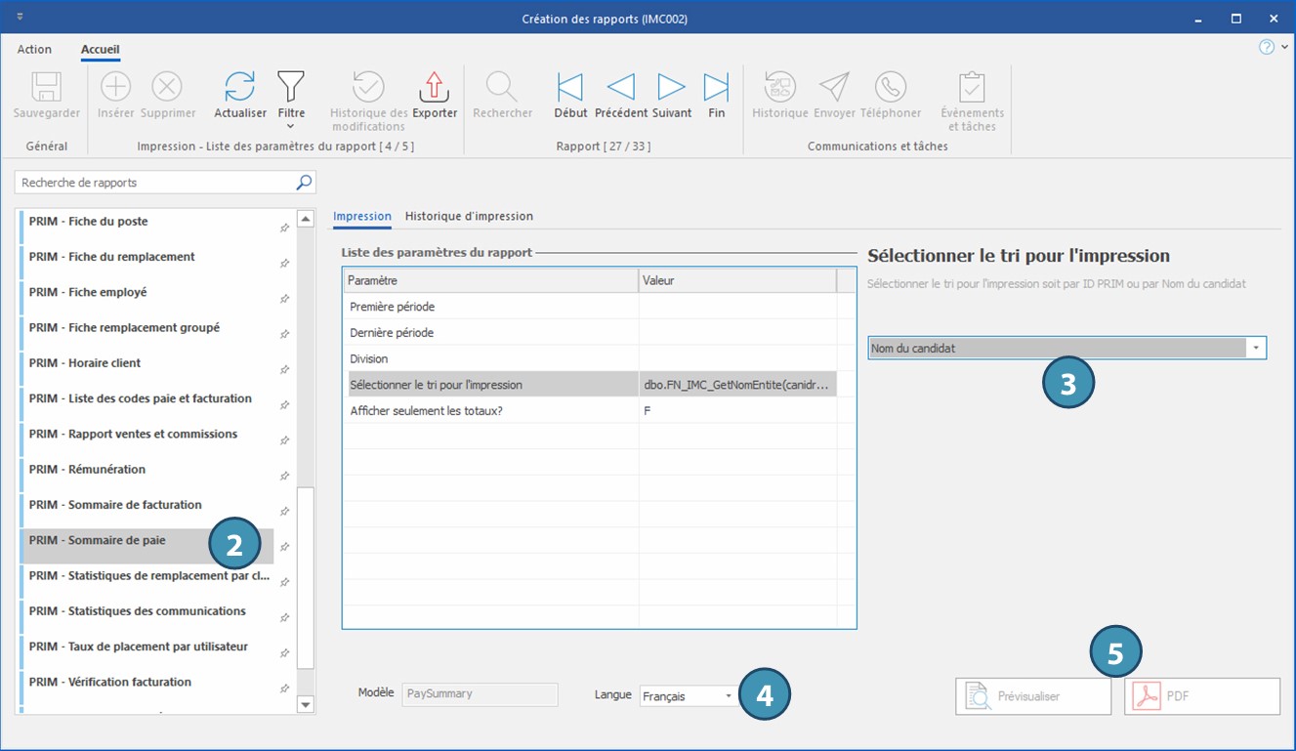Image resolution: width=1296 pixels, height=751 pixels.
Task: Click the Actualiser refresh icon
Action: [x=240, y=88]
